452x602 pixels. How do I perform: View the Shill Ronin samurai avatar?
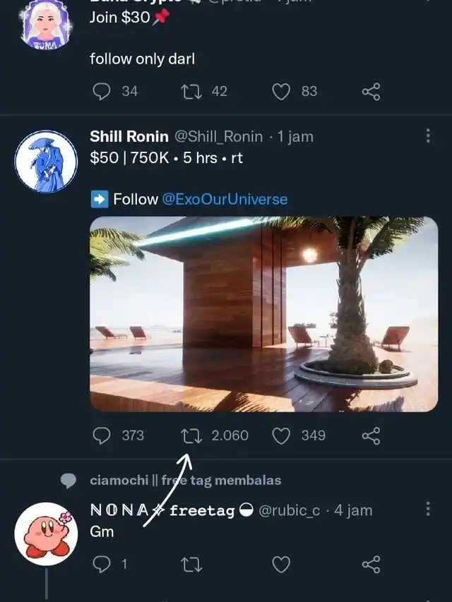46,162
